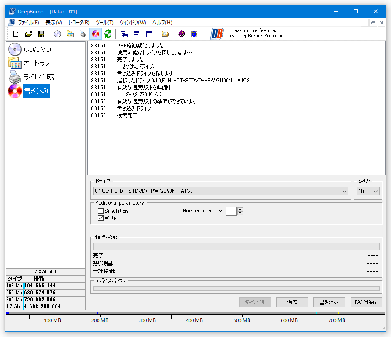Click the 進行状況 progress bar
This screenshot has width=391, height=337.
[236, 247]
